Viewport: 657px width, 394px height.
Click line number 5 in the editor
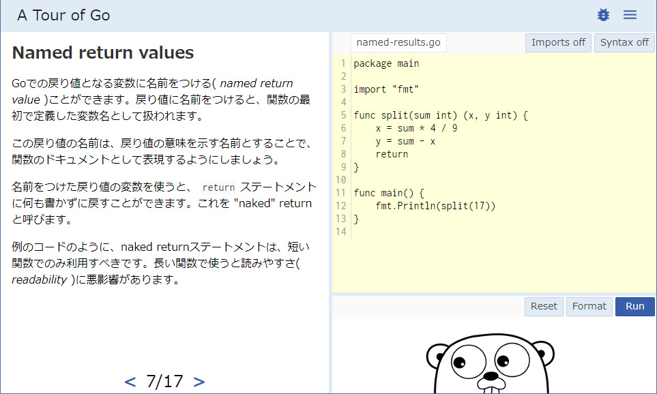click(342, 115)
